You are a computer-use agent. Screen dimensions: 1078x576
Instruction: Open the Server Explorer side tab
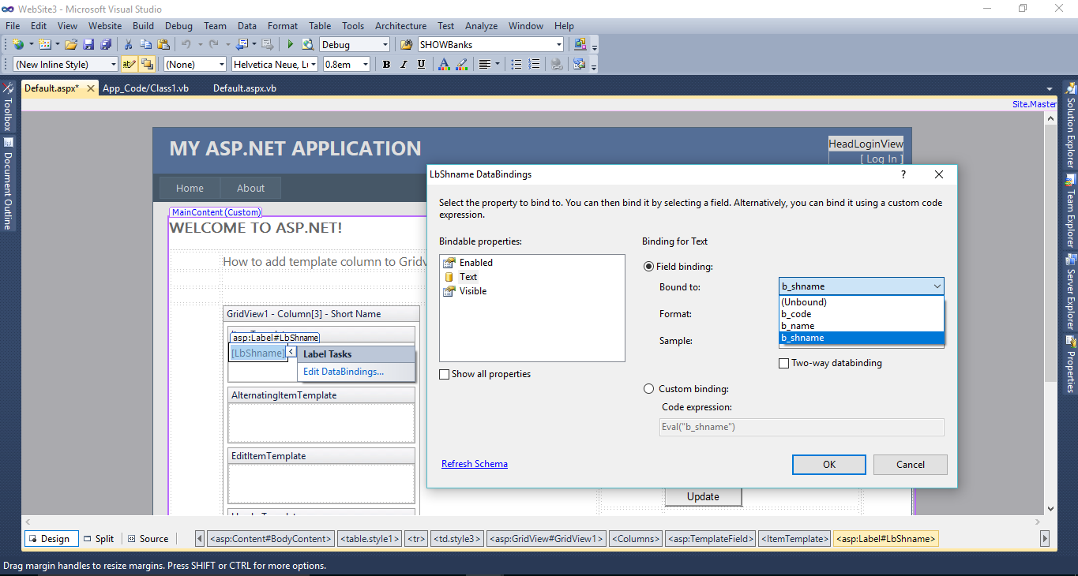tap(1071, 291)
